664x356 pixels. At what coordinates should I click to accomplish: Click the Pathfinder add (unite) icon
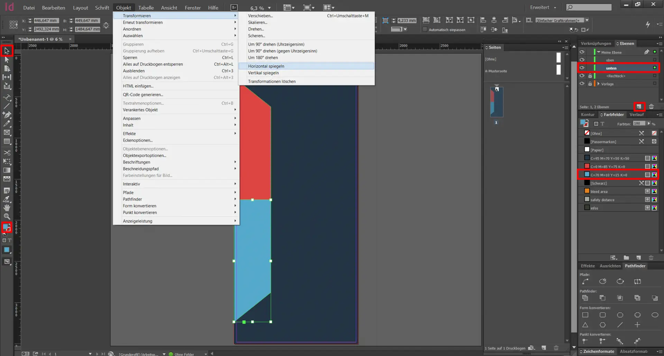pos(585,298)
